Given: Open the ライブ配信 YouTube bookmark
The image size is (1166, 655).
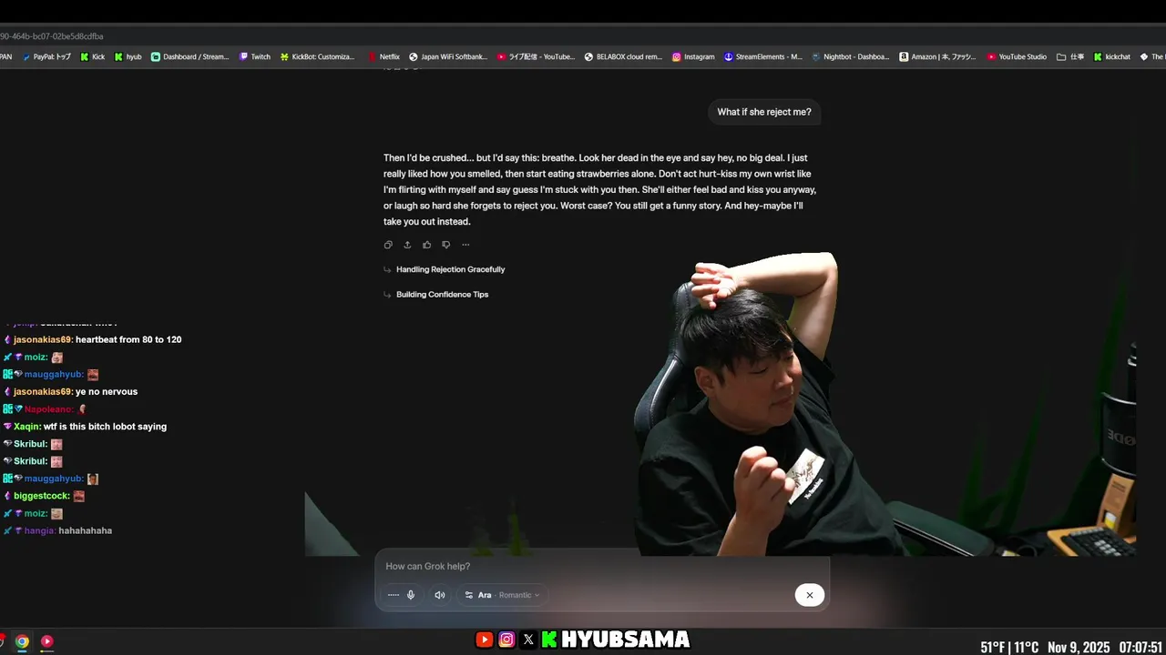Looking at the screenshot, I should pos(536,56).
